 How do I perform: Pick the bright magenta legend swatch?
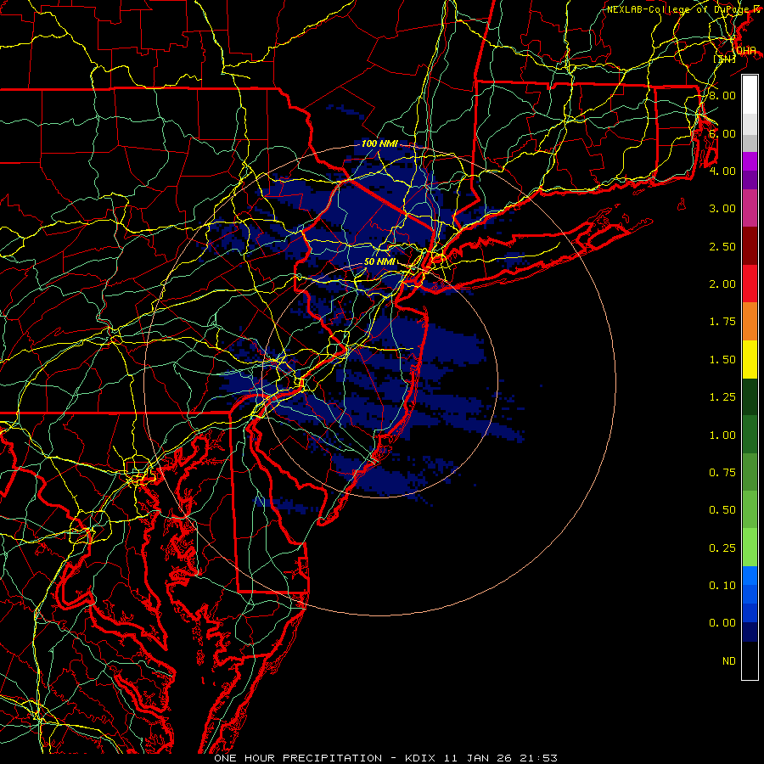[x=750, y=161]
